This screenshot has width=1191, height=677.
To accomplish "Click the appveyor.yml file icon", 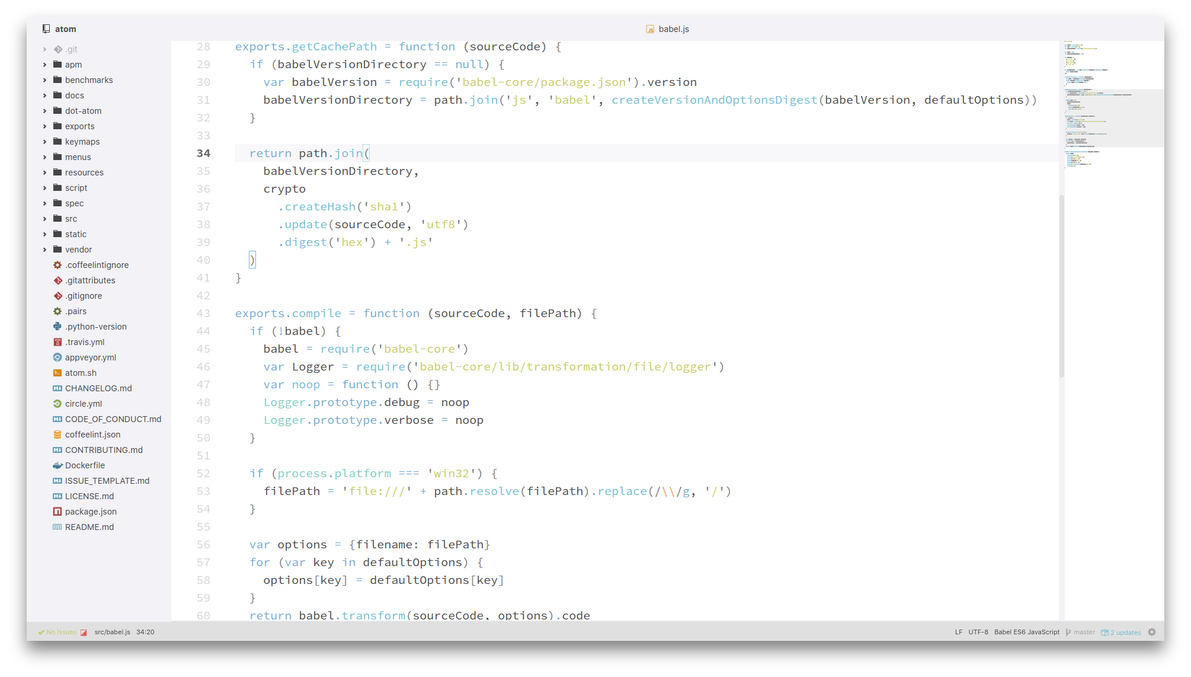I will pos(57,357).
